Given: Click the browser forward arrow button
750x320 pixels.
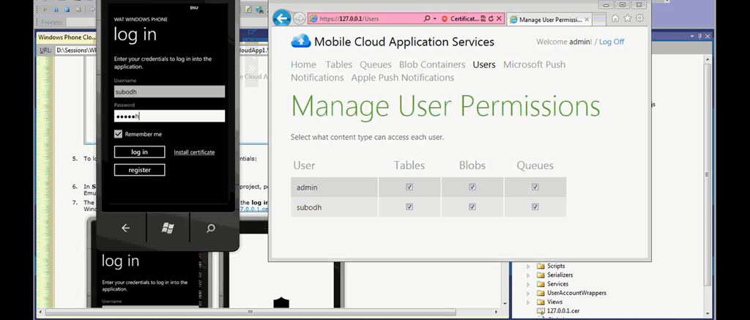Looking at the screenshot, I should coord(300,18).
